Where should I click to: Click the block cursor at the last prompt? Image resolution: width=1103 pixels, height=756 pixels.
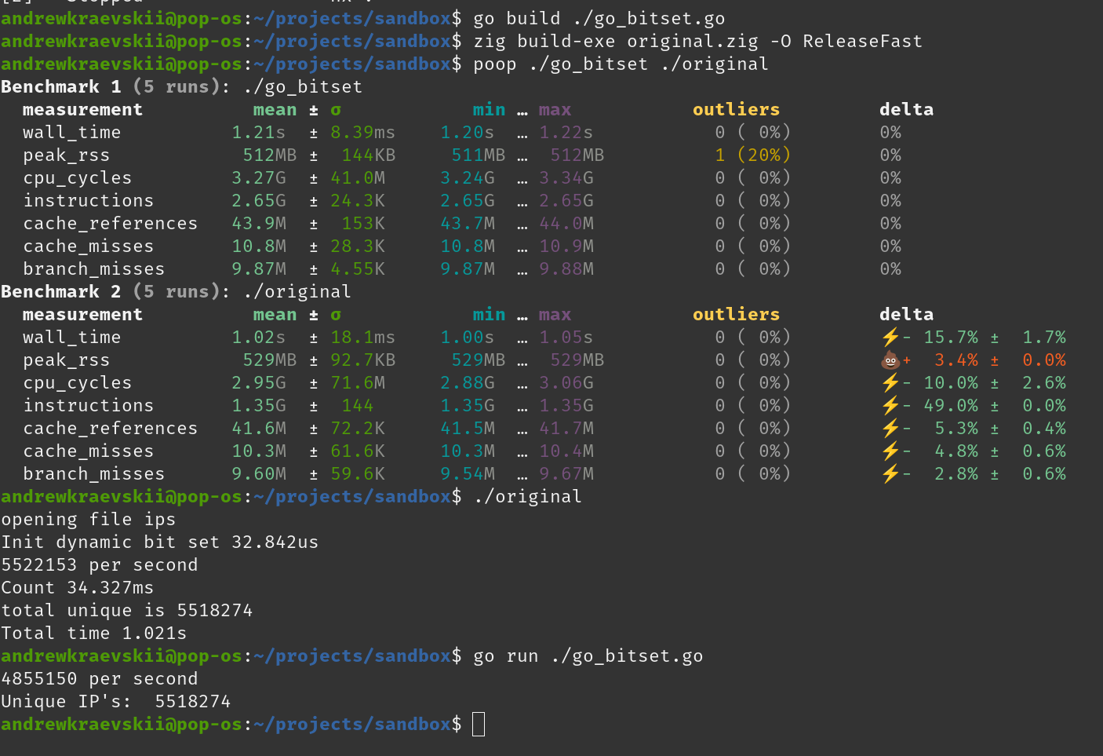click(479, 724)
